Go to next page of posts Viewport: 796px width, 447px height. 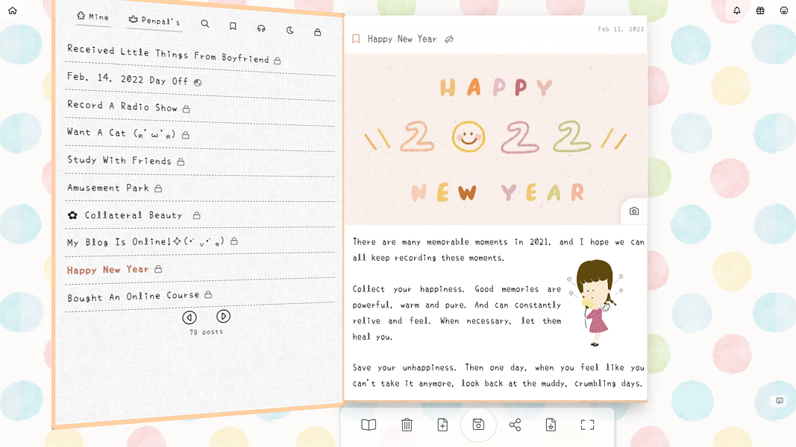click(x=223, y=316)
